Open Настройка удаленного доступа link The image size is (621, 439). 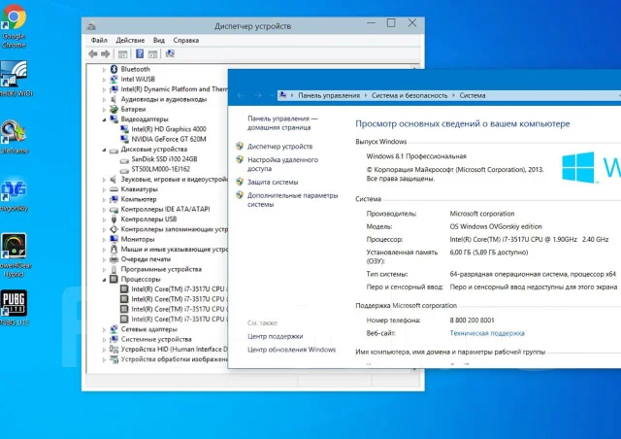coord(282,164)
